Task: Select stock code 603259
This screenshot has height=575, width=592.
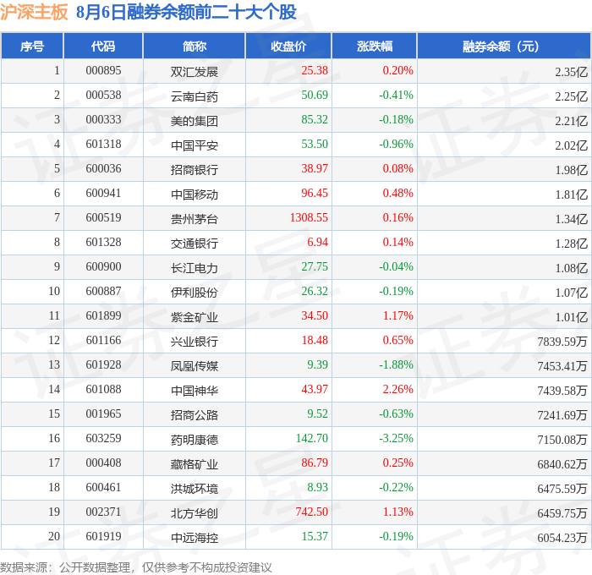Action: (x=103, y=438)
